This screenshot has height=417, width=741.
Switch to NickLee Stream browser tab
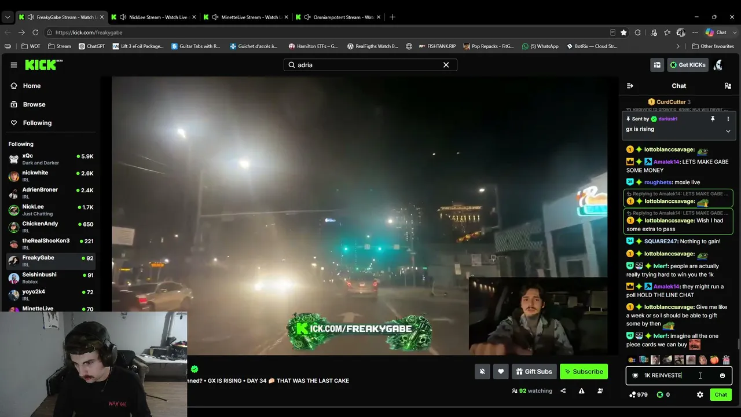(x=153, y=17)
